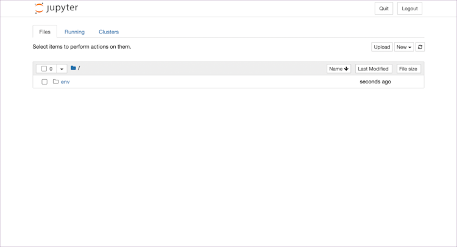Viewport: 457px width, 247px height.
Task: Sort by Last Modified
Action: point(374,69)
